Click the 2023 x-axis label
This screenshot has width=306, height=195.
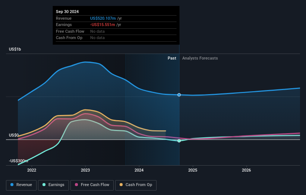85,170
